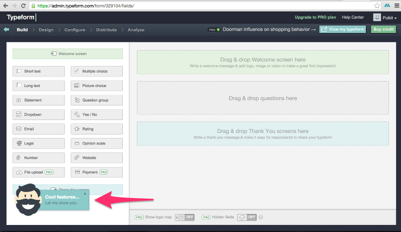Click the PRO badge on Payment

[x=104, y=172]
